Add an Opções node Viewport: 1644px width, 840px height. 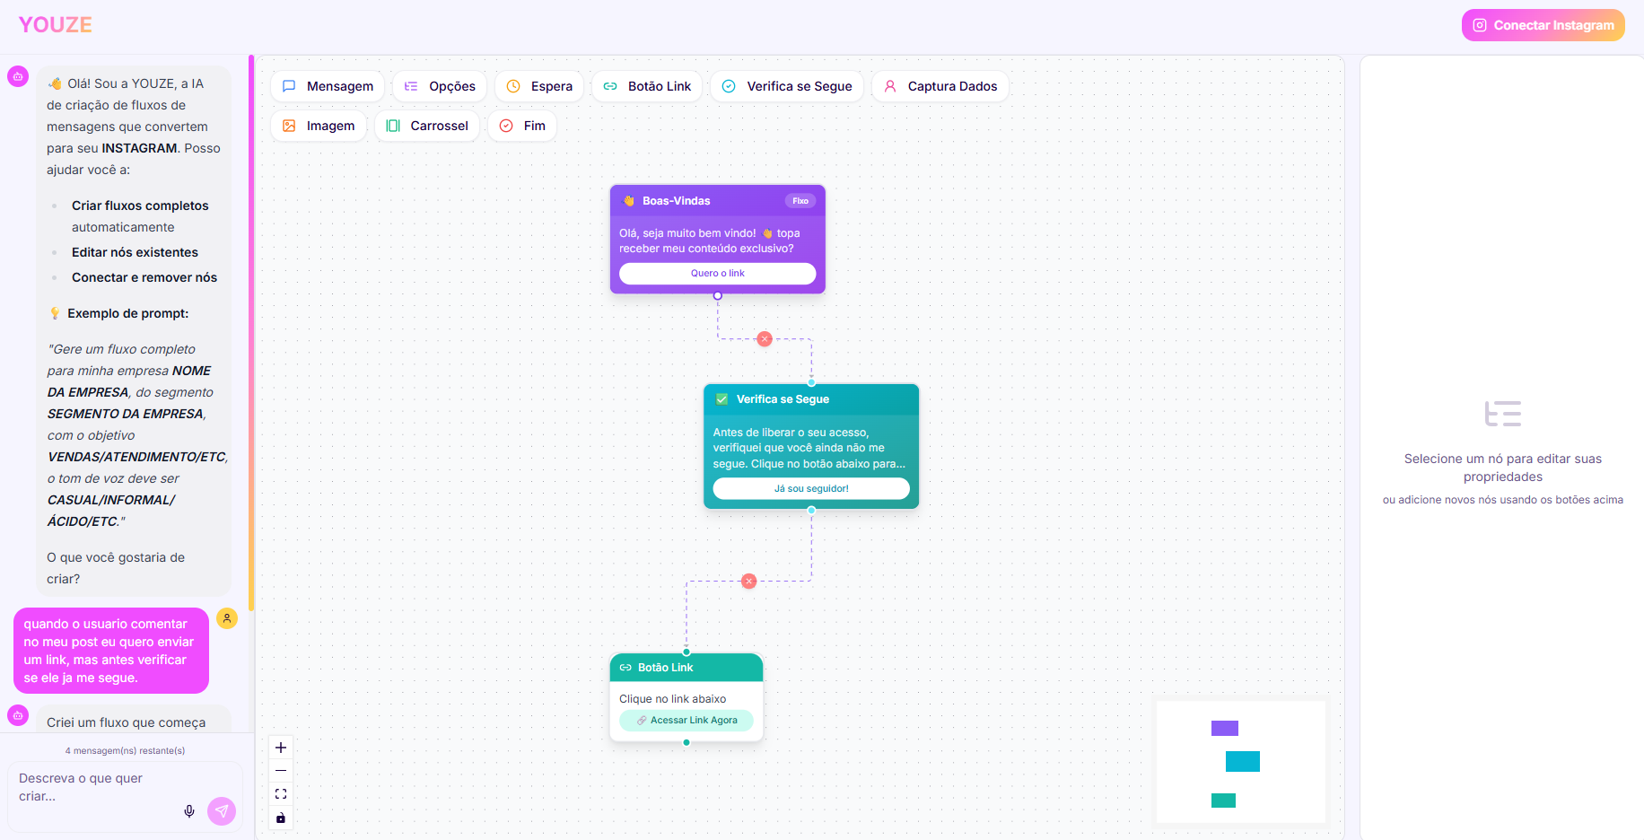440,86
